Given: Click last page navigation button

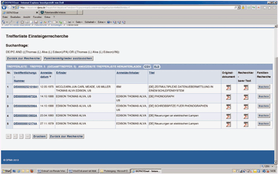Looking at the screenshot, I should 28,136.
